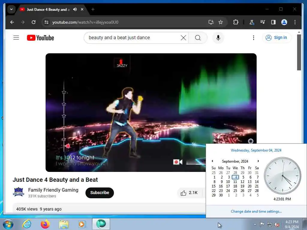
Task: Close the Just Dance 4 tab
Action: 82,9
